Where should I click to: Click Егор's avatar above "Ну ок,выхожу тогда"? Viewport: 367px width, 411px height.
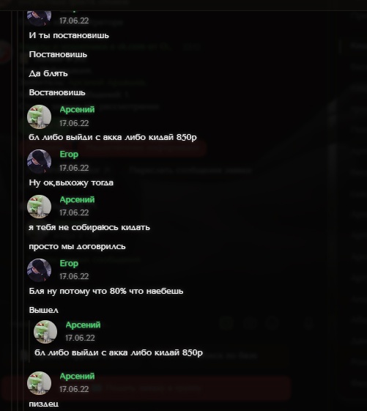(x=39, y=161)
